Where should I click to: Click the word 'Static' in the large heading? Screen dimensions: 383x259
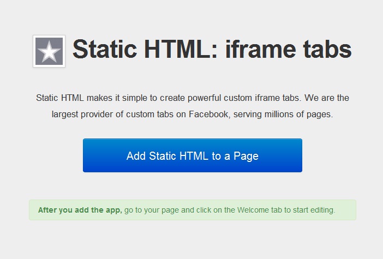click(105, 49)
